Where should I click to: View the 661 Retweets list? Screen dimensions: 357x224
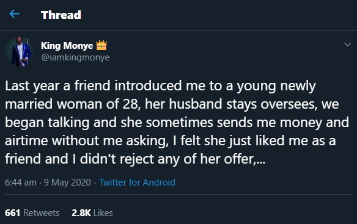[32, 213]
